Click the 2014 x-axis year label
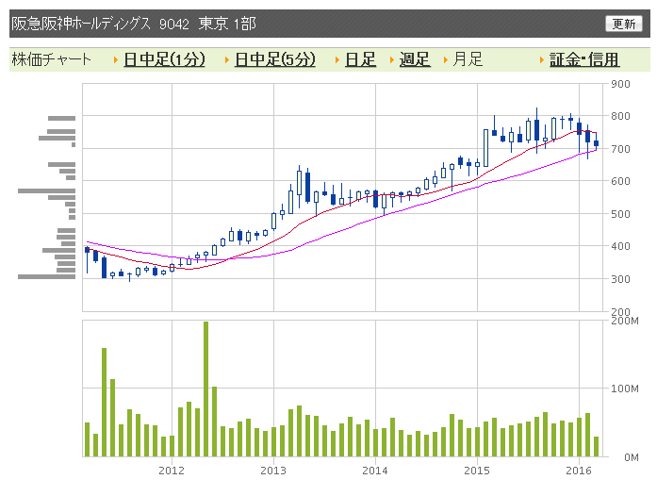 click(x=375, y=471)
